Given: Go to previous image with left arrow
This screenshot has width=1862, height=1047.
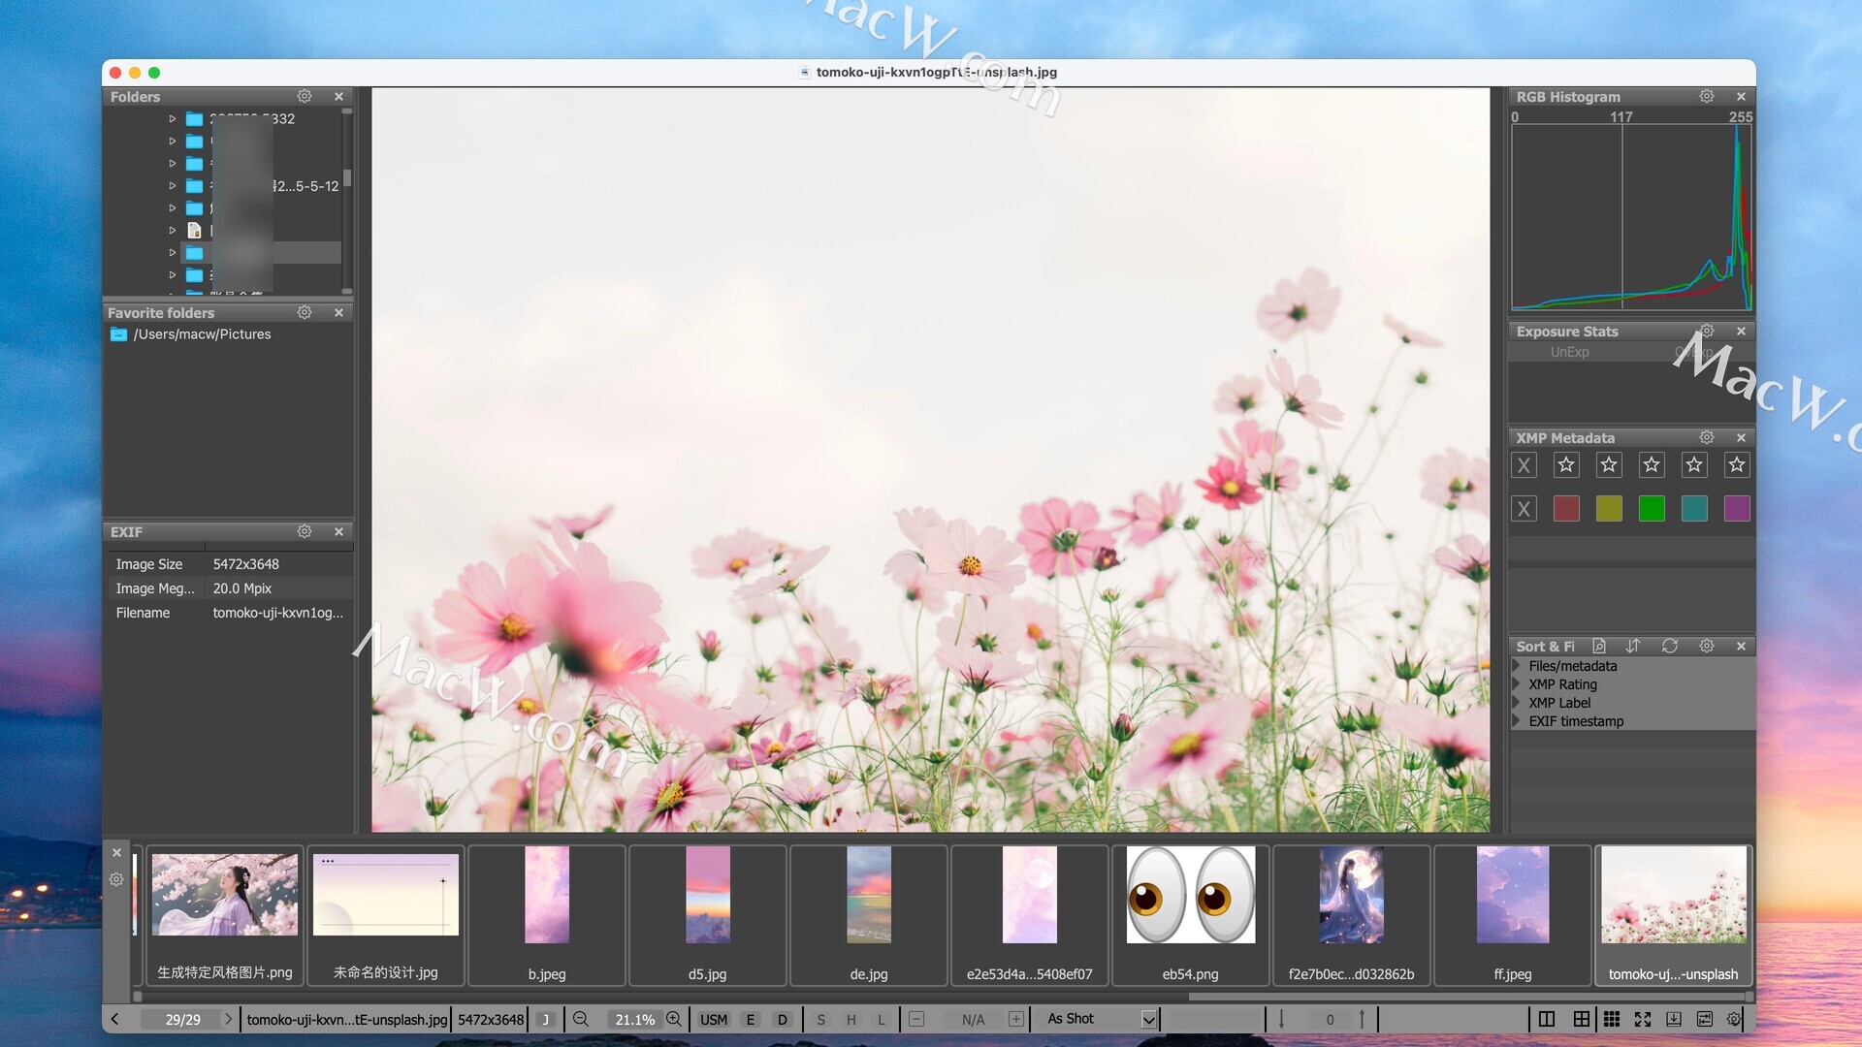Looking at the screenshot, I should click(x=115, y=1019).
